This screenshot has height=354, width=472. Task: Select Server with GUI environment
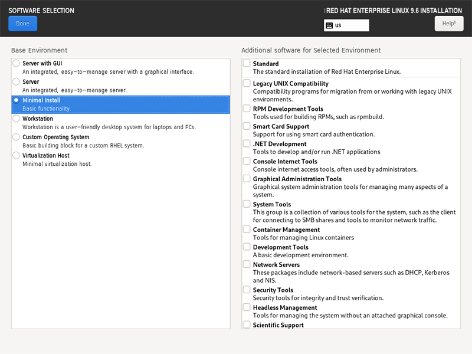16,63
